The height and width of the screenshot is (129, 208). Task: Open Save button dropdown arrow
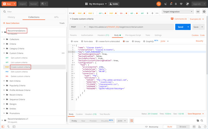(202, 27)
